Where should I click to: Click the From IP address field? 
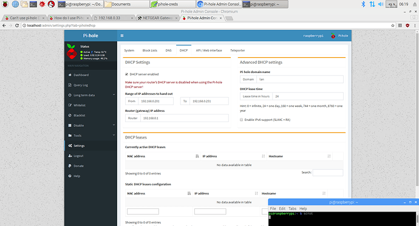156,101
